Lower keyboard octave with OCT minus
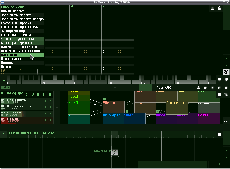The image size is (230, 169). [219, 80]
